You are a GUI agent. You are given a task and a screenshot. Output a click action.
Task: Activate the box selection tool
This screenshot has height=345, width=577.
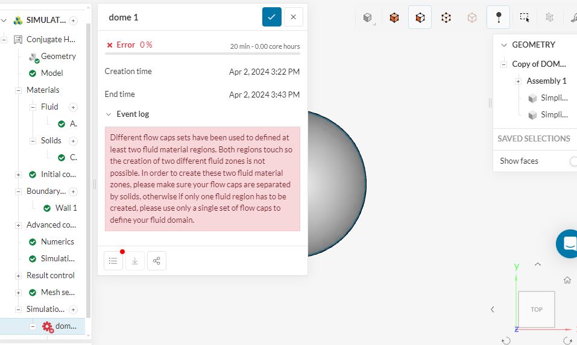pyautogui.click(x=525, y=17)
